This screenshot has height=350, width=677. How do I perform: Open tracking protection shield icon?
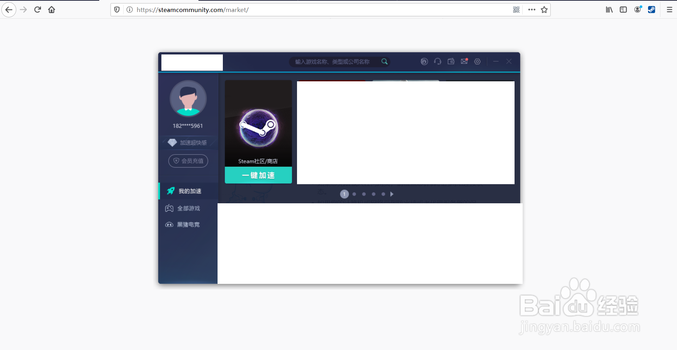click(117, 10)
